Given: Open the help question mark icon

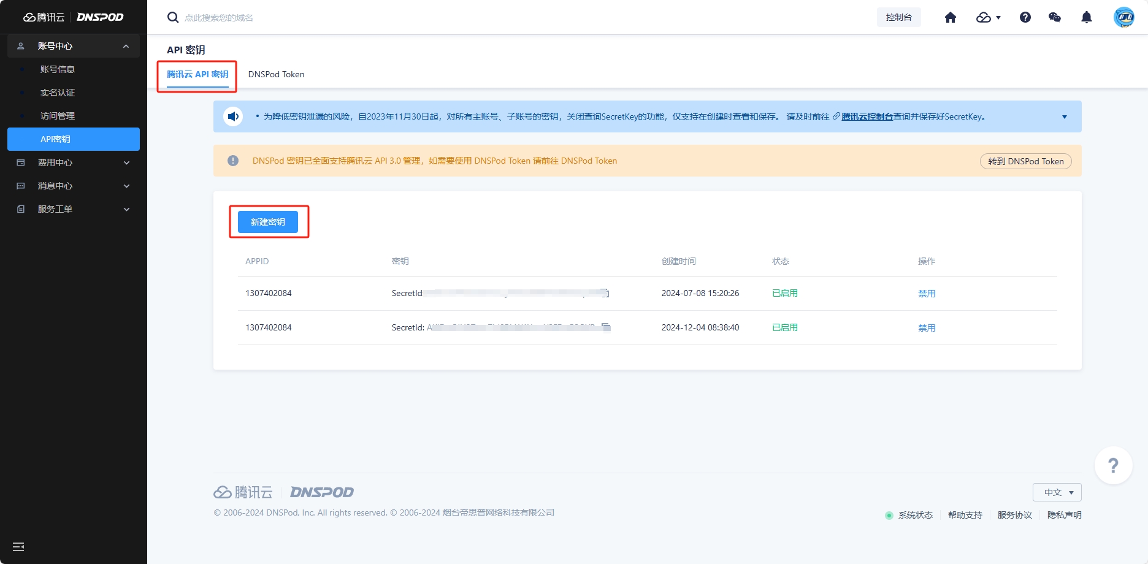Looking at the screenshot, I should [1025, 18].
